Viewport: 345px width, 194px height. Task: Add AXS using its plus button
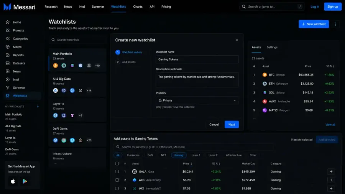pos(331,180)
